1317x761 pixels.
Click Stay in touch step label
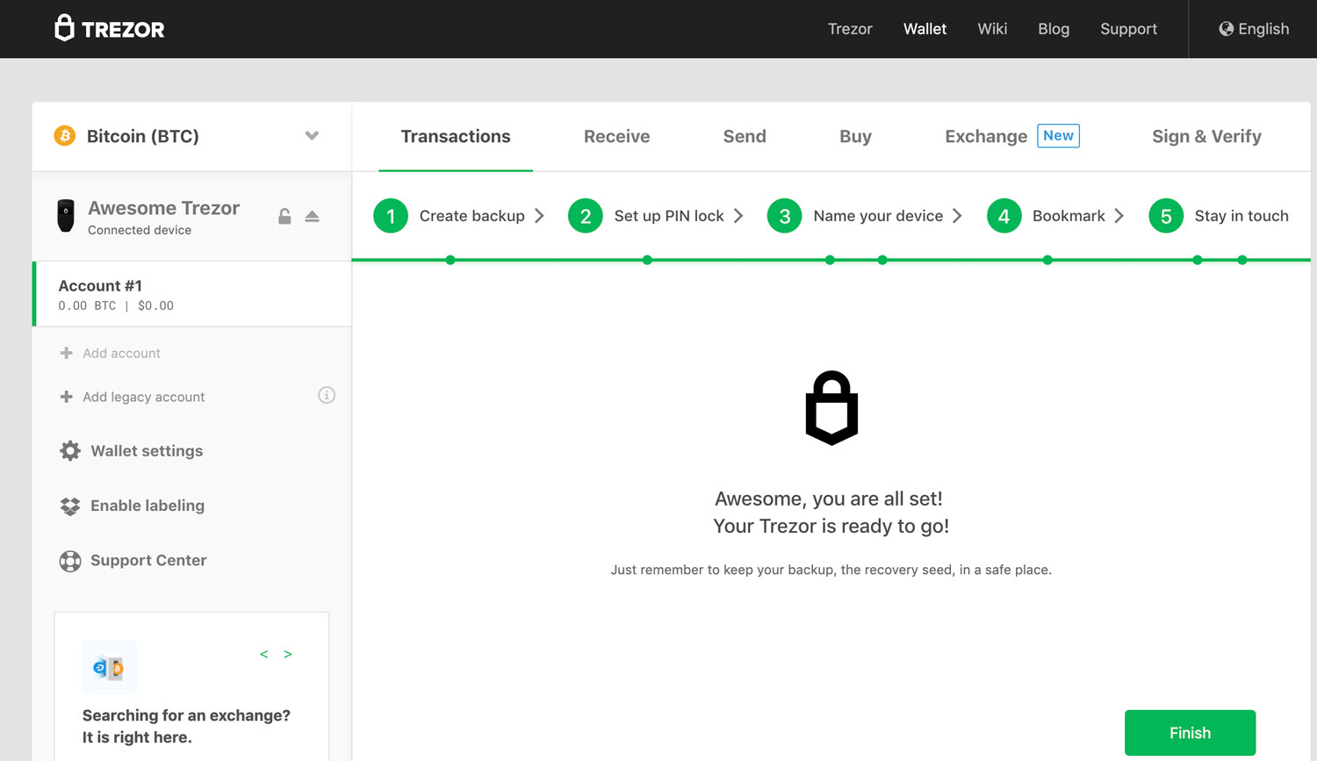tap(1241, 216)
